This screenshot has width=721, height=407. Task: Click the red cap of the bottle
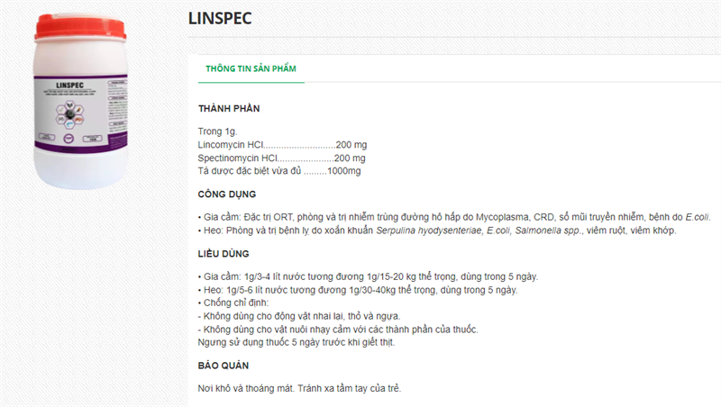(x=80, y=27)
